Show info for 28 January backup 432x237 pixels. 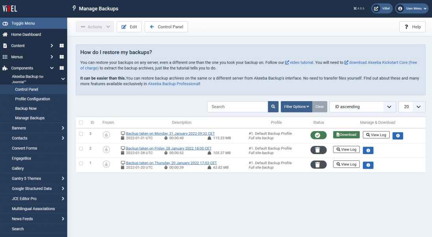pos(368,150)
